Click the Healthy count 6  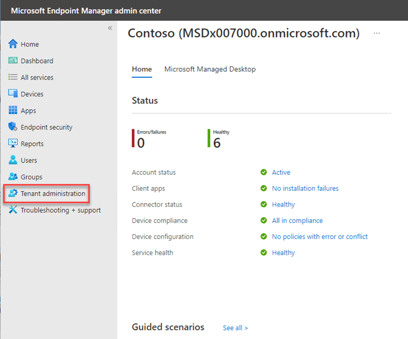tap(217, 143)
